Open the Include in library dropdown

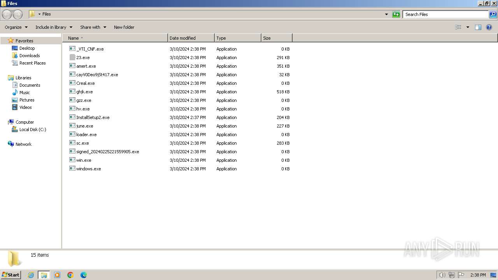54,27
